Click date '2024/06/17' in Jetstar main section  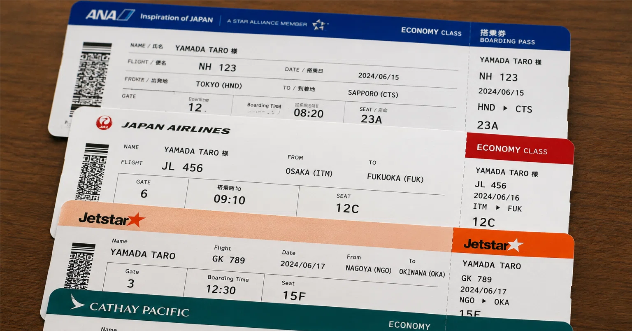[302, 265]
